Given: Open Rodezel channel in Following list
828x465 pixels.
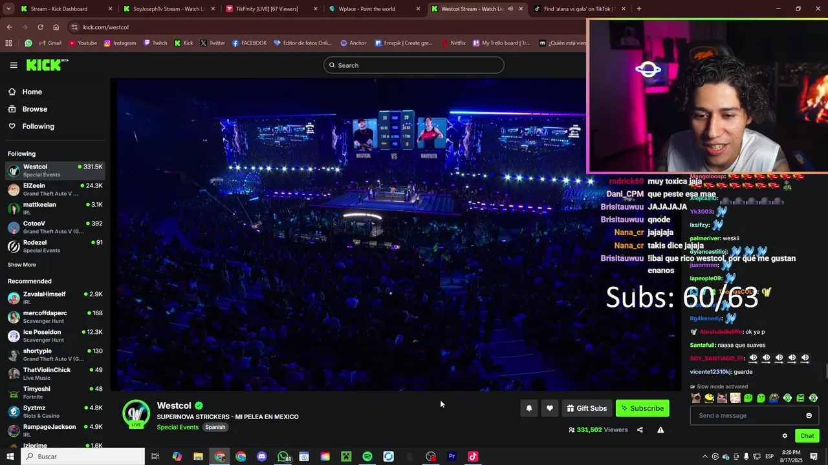Looking at the screenshot, I should (55, 246).
